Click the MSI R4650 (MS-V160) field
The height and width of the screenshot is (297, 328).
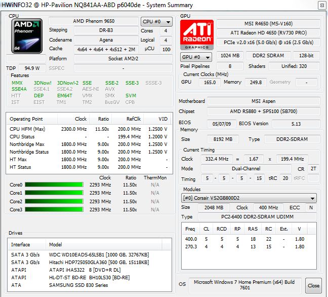click(x=268, y=23)
